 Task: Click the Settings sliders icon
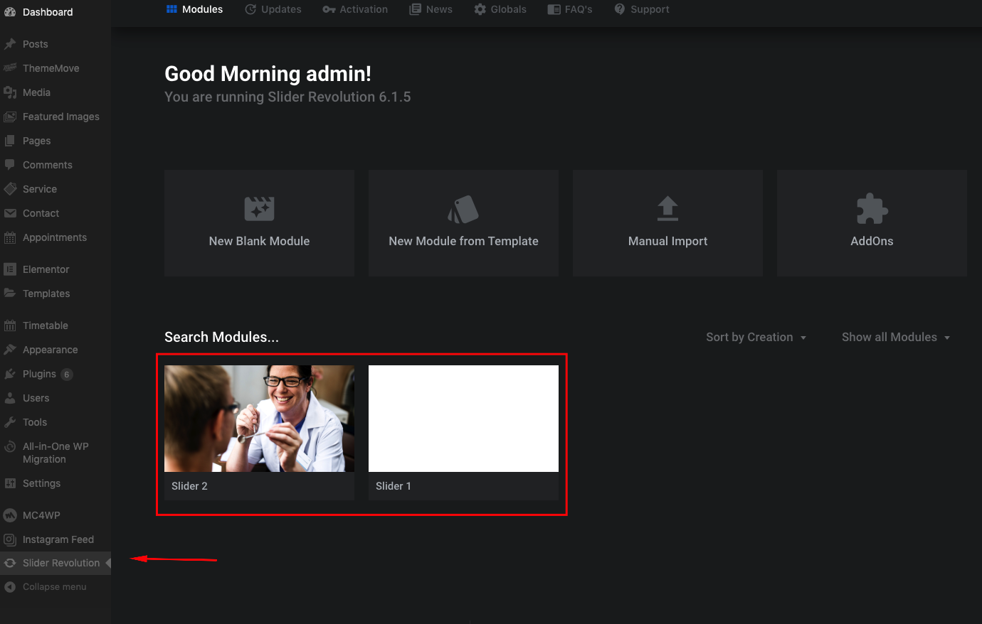pos(10,483)
